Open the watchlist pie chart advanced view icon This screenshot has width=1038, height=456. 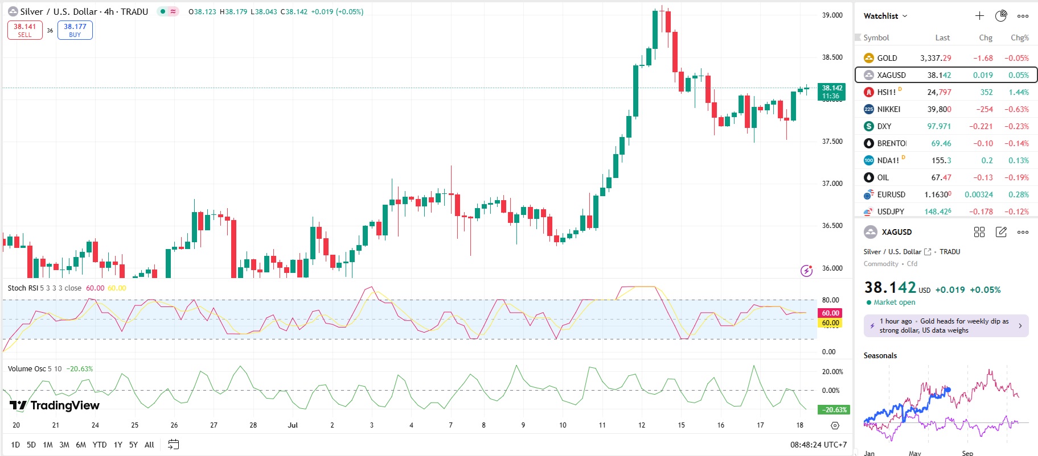[x=1001, y=16]
